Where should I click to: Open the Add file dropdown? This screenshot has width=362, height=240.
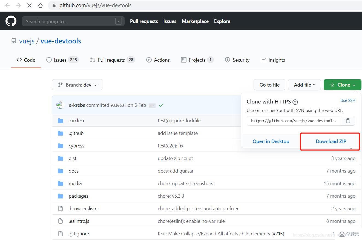304,85
